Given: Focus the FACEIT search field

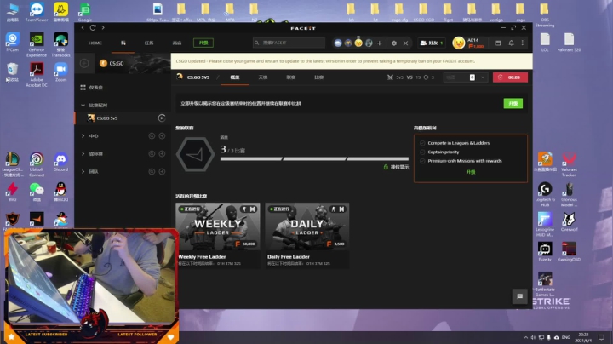Looking at the screenshot, I should tap(289, 43).
